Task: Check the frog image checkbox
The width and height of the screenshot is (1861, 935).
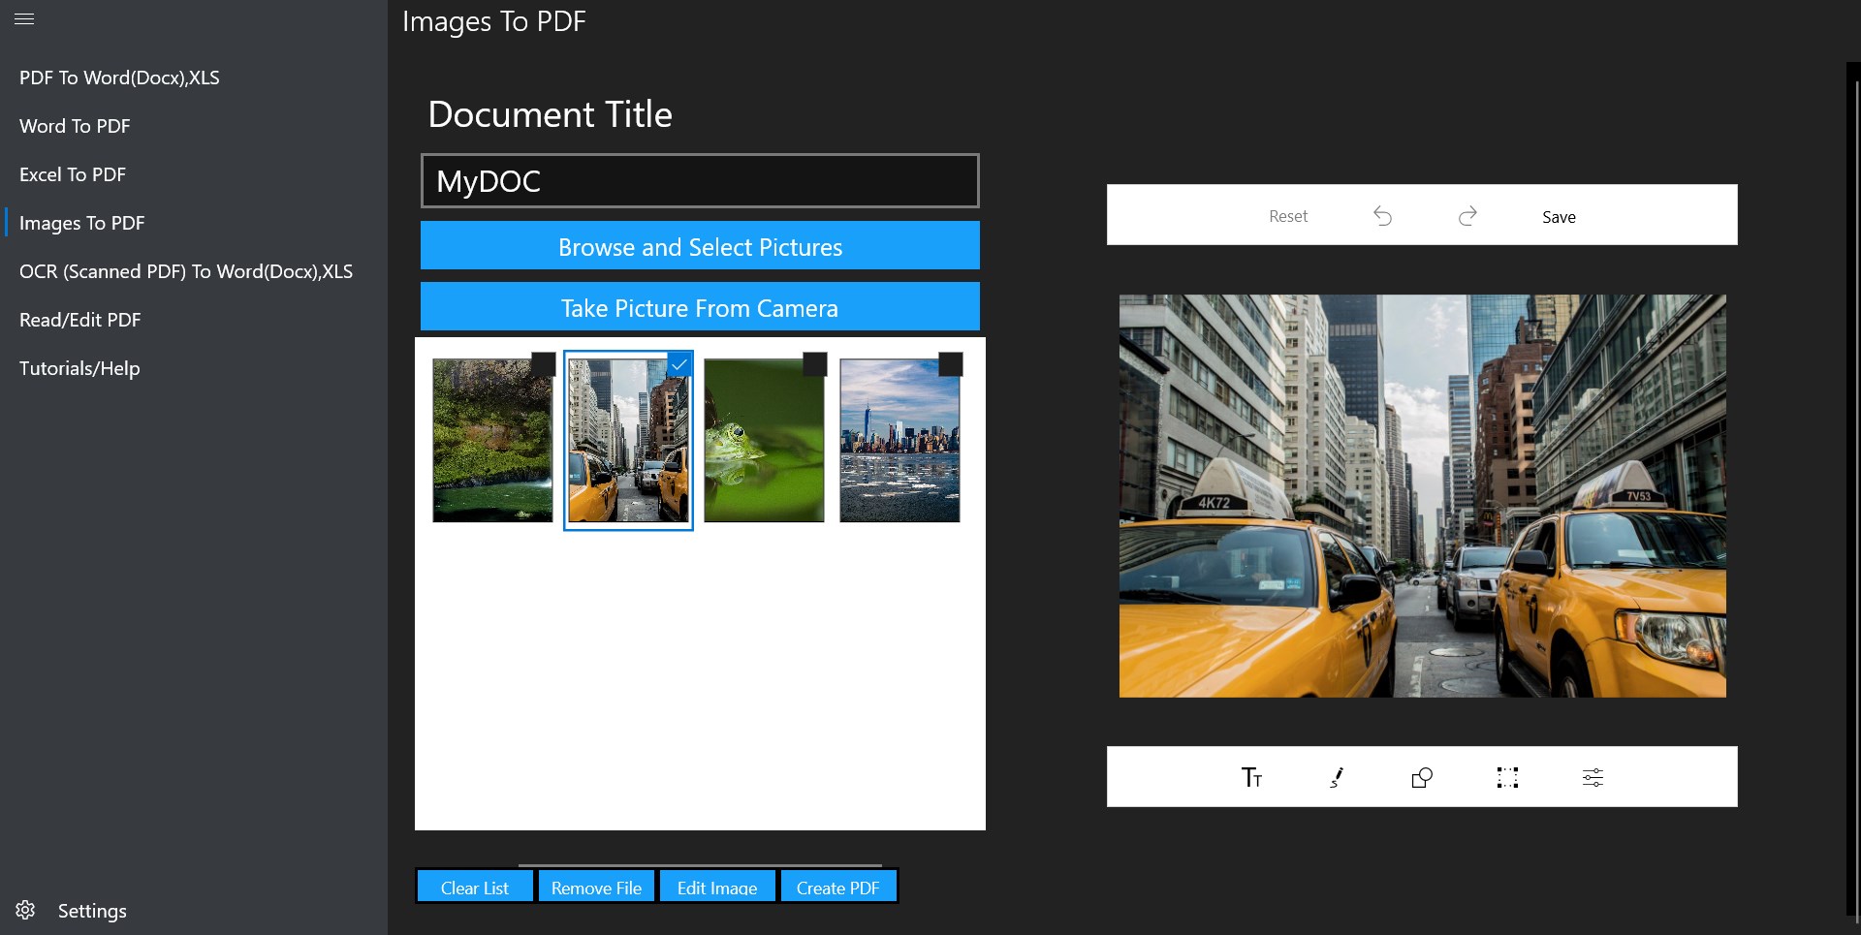Action: click(x=815, y=364)
